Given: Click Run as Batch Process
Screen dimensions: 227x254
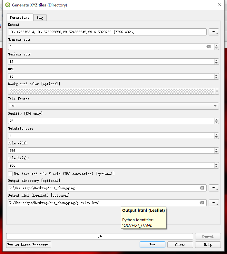Looking at the screenshot, I should pos(29,245).
